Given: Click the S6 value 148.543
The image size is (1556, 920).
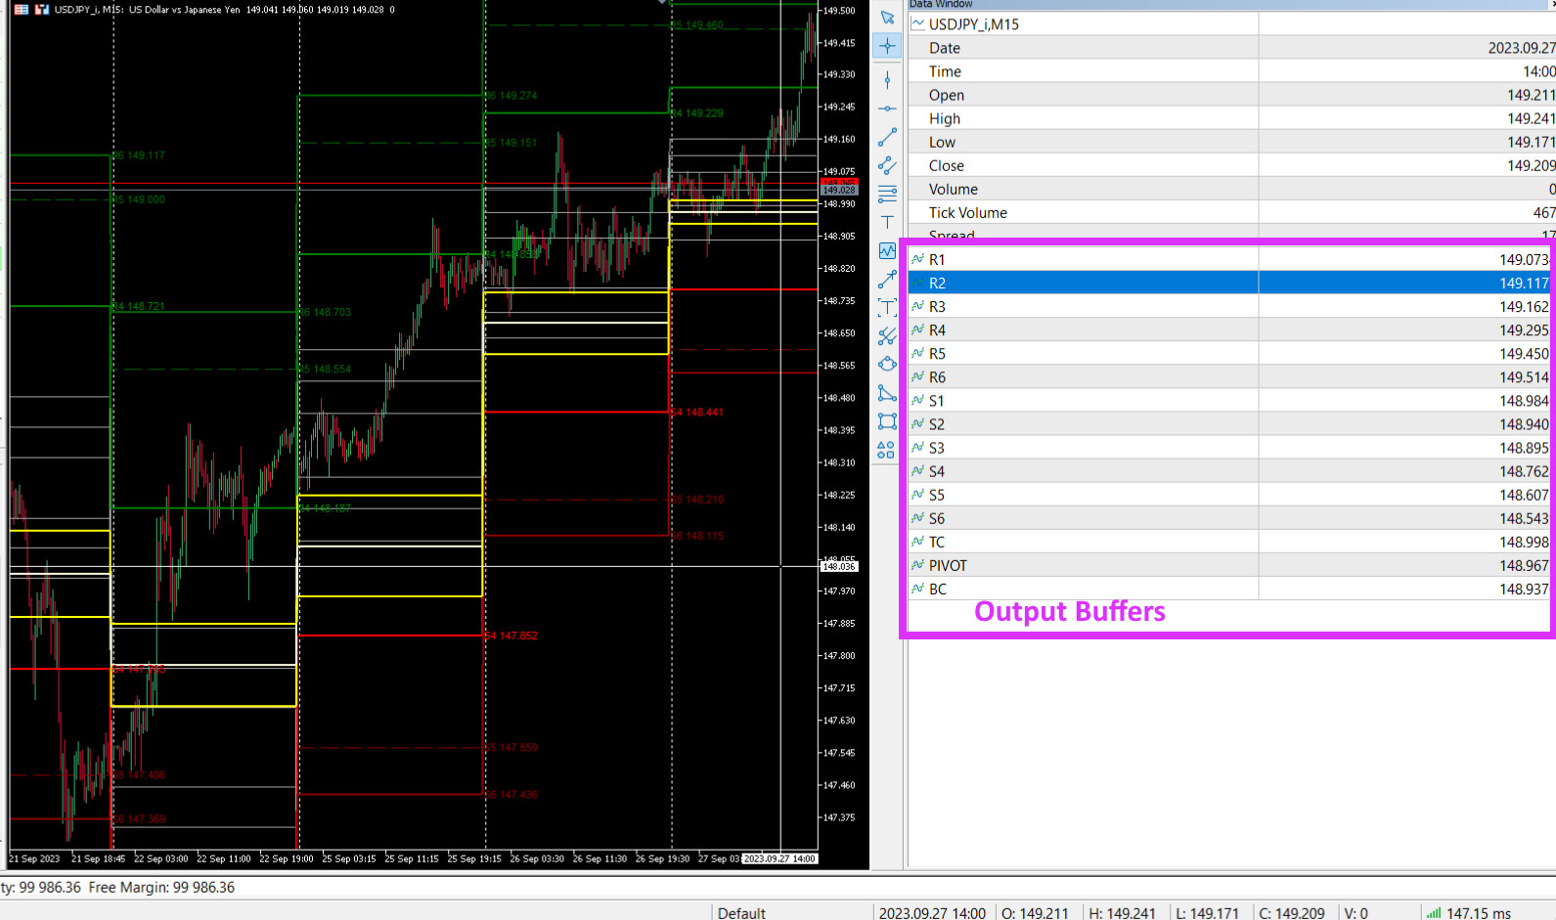Looking at the screenshot, I should 1524,518.
